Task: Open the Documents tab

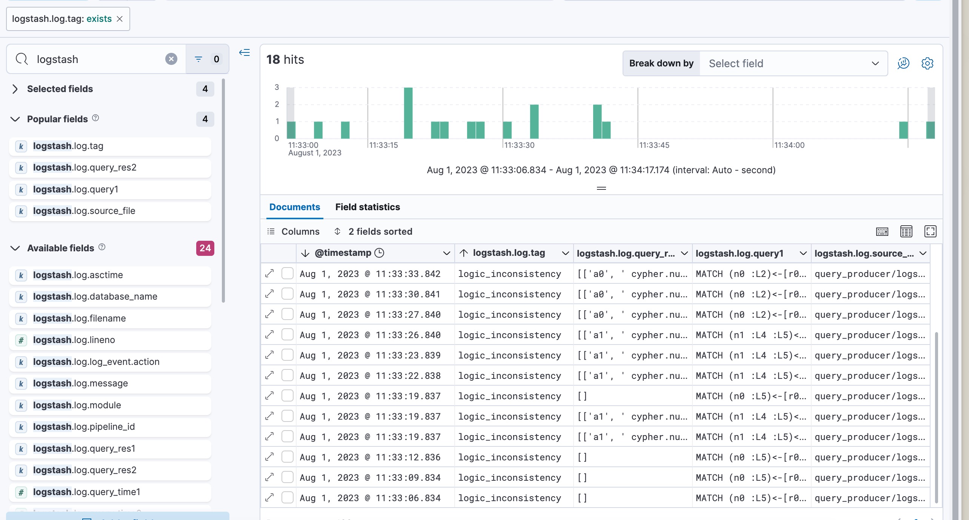Action: click(x=294, y=206)
